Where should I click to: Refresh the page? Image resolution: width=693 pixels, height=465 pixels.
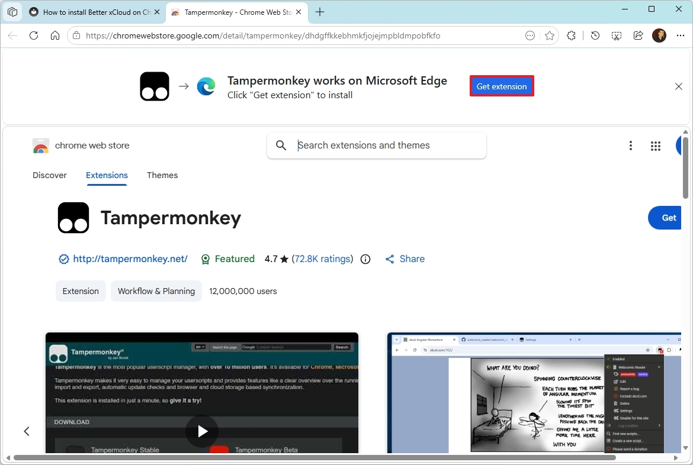pyautogui.click(x=34, y=35)
